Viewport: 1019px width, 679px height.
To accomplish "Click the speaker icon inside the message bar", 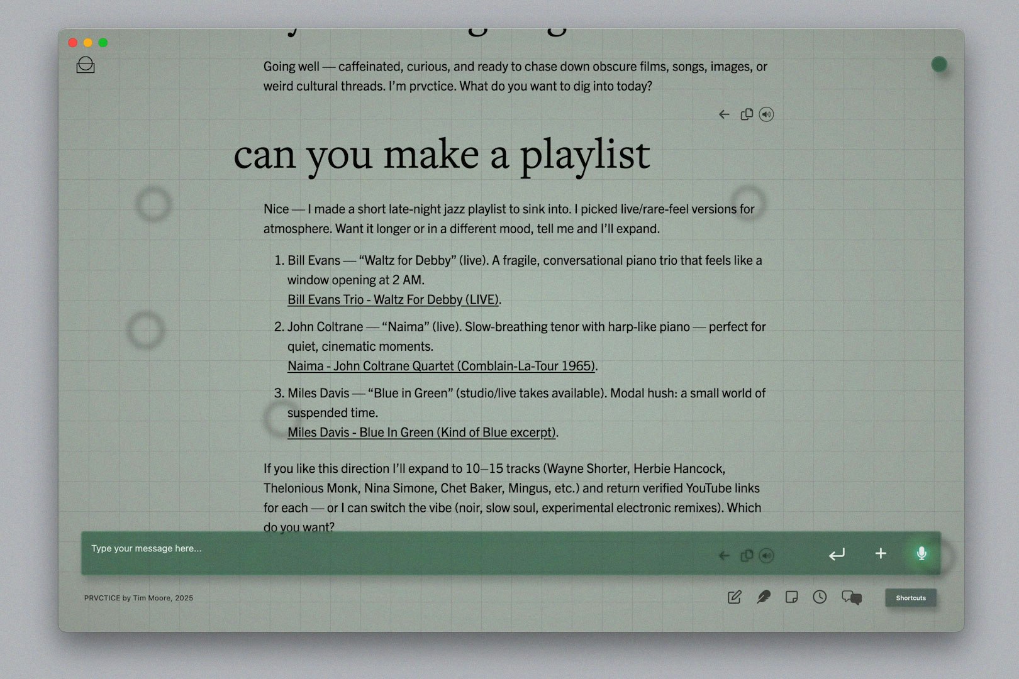I will click(x=766, y=556).
